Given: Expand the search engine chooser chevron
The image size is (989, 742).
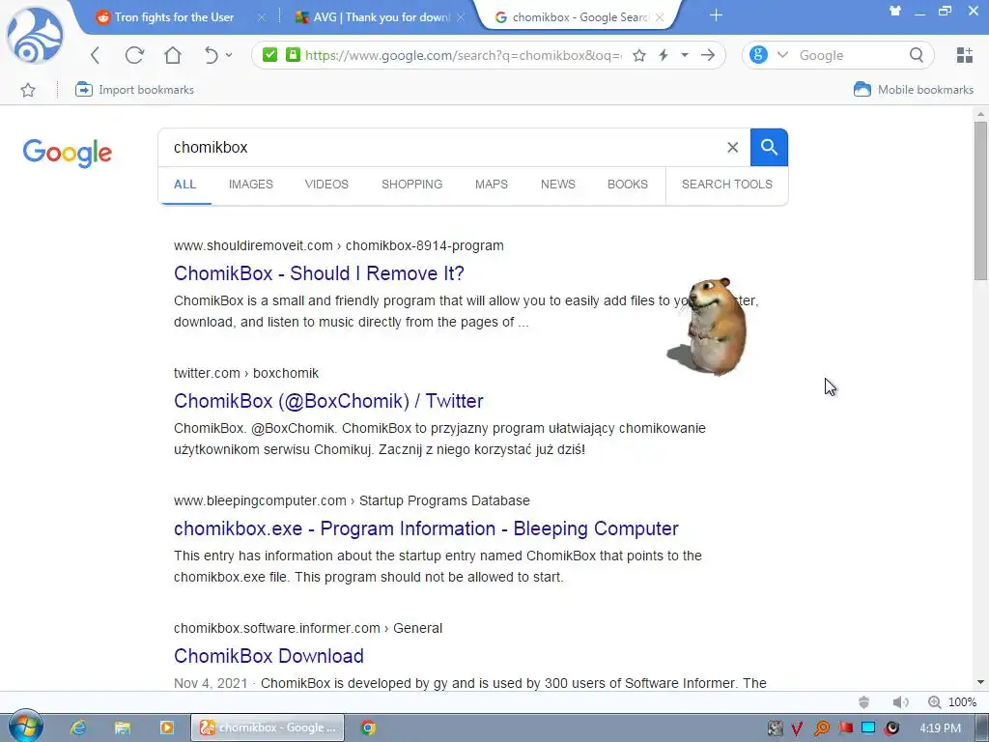Looking at the screenshot, I should (782, 55).
